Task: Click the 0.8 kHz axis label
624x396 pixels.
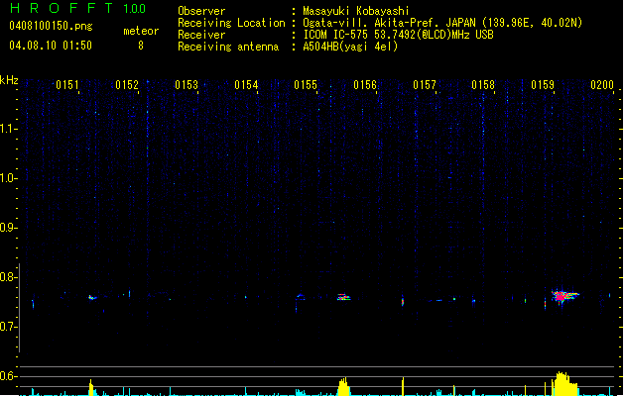Action: [8, 277]
